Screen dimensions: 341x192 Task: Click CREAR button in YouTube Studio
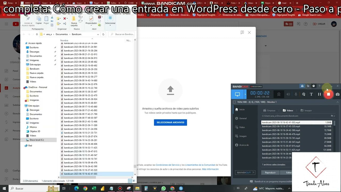tap(319, 24)
